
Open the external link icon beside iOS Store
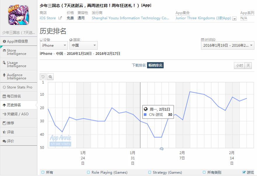click(x=60, y=18)
